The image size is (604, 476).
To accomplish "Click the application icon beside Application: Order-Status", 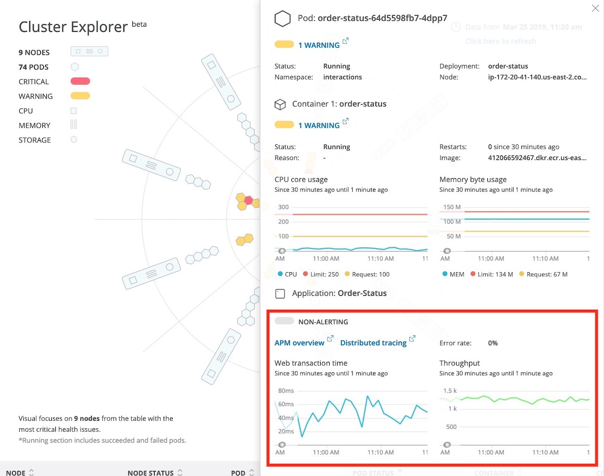I will tap(280, 293).
